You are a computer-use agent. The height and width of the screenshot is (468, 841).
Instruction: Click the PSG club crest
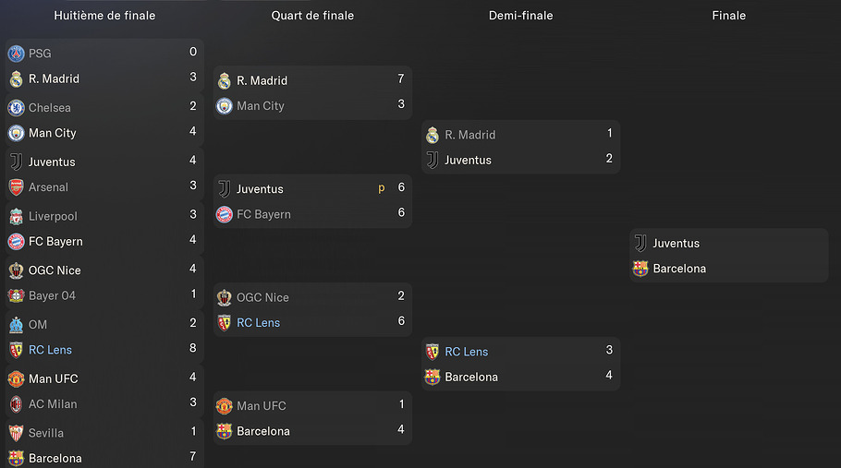pyautogui.click(x=16, y=54)
